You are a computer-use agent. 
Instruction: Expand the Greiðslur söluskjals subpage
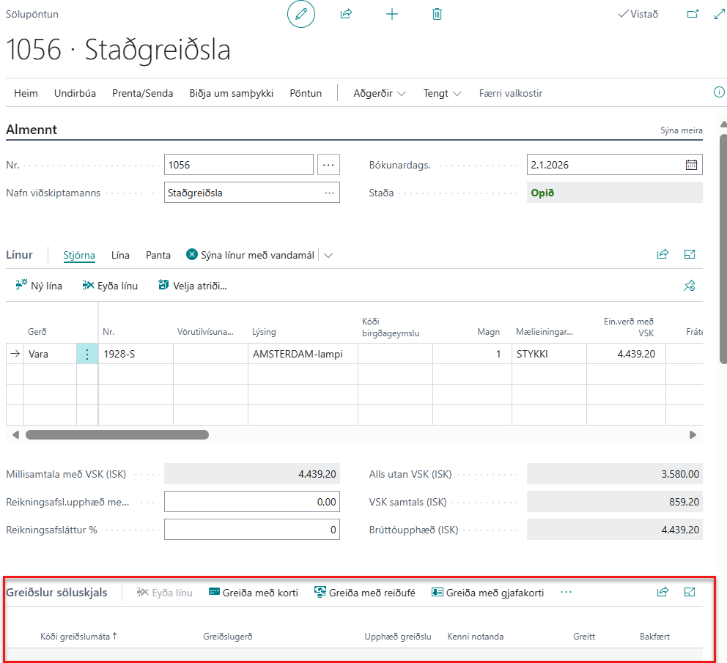689,592
